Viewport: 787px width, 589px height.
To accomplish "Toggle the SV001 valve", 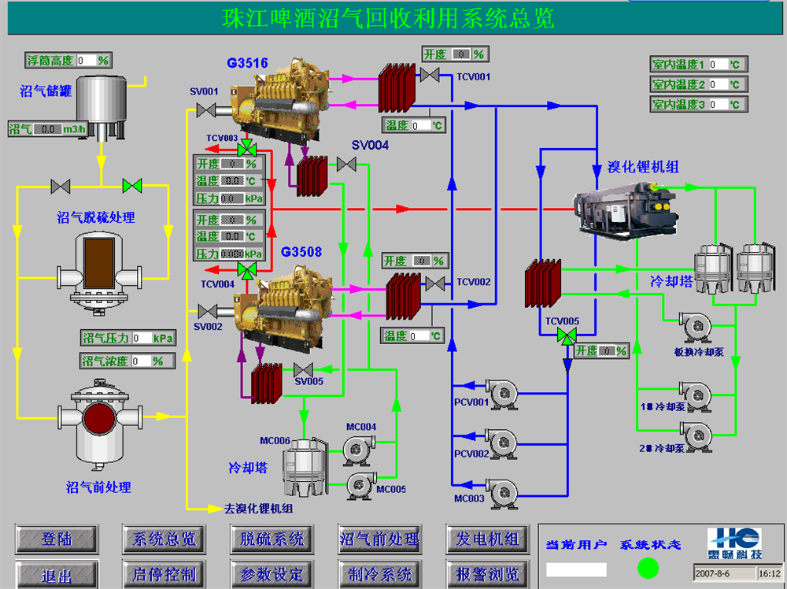I will pos(208,111).
